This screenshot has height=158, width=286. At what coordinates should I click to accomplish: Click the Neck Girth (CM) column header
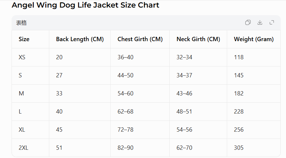[x=198, y=39]
